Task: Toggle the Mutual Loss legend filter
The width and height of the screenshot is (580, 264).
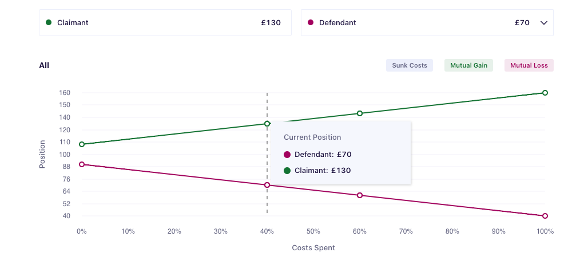Action: click(x=529, y=65)
